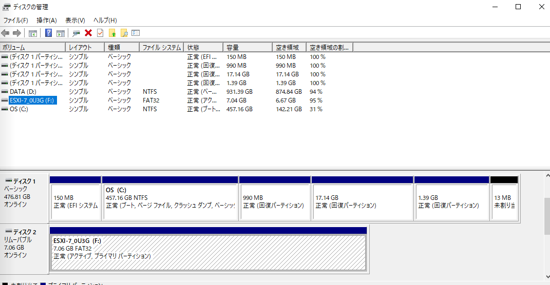Image resolution: width=550 pixels, height=285 pixels.
Task: Click the Back arrow in the toolbar
Action: tap(5, 33)
